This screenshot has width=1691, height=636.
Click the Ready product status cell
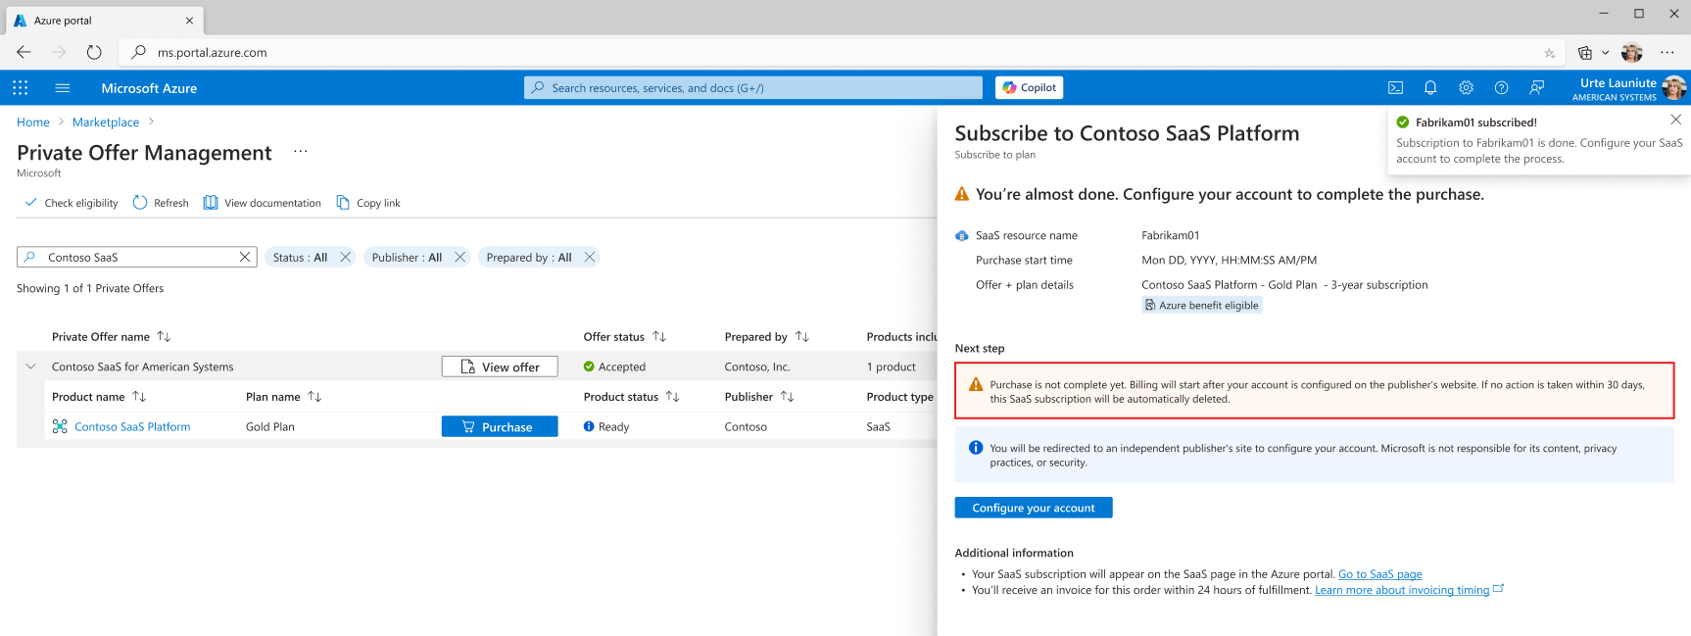[606, 426]
